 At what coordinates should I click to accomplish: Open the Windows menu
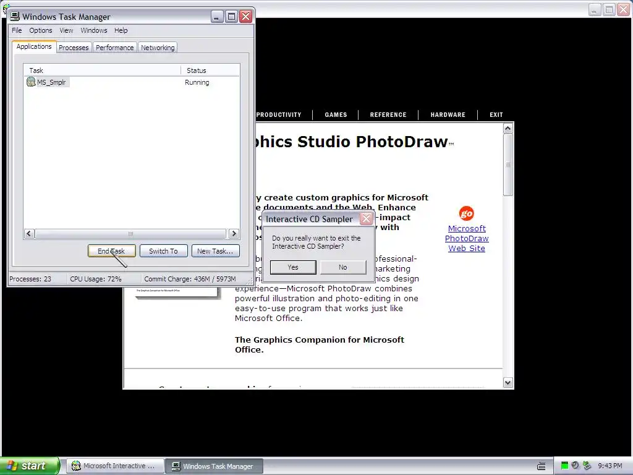(94, 30)
